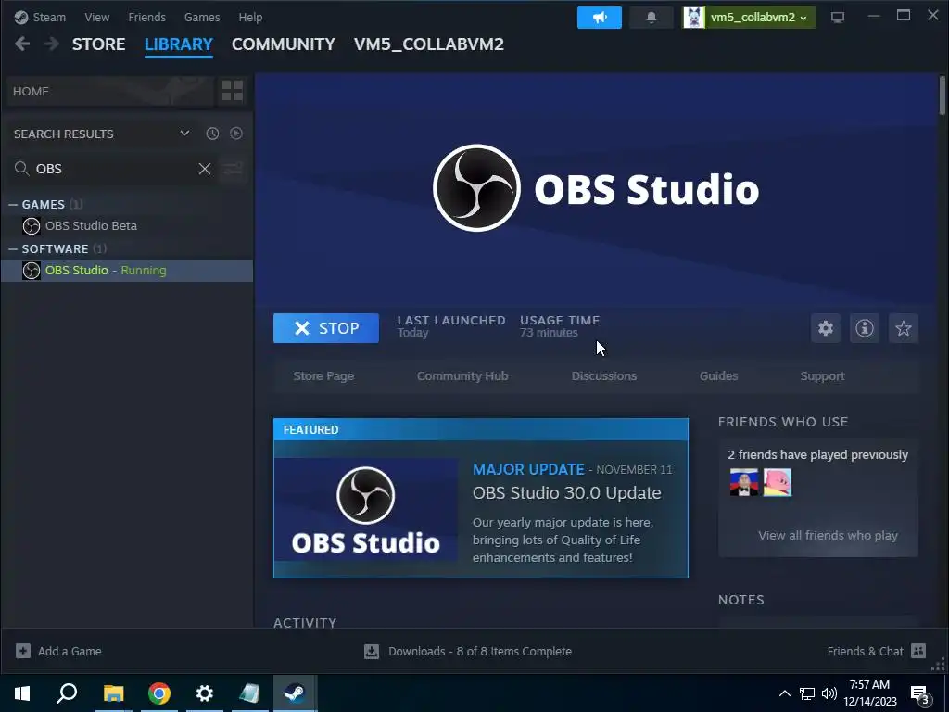Click the volume speaker tray icon
The height and width of the screenshot is (712, 949).
(829, 693)
